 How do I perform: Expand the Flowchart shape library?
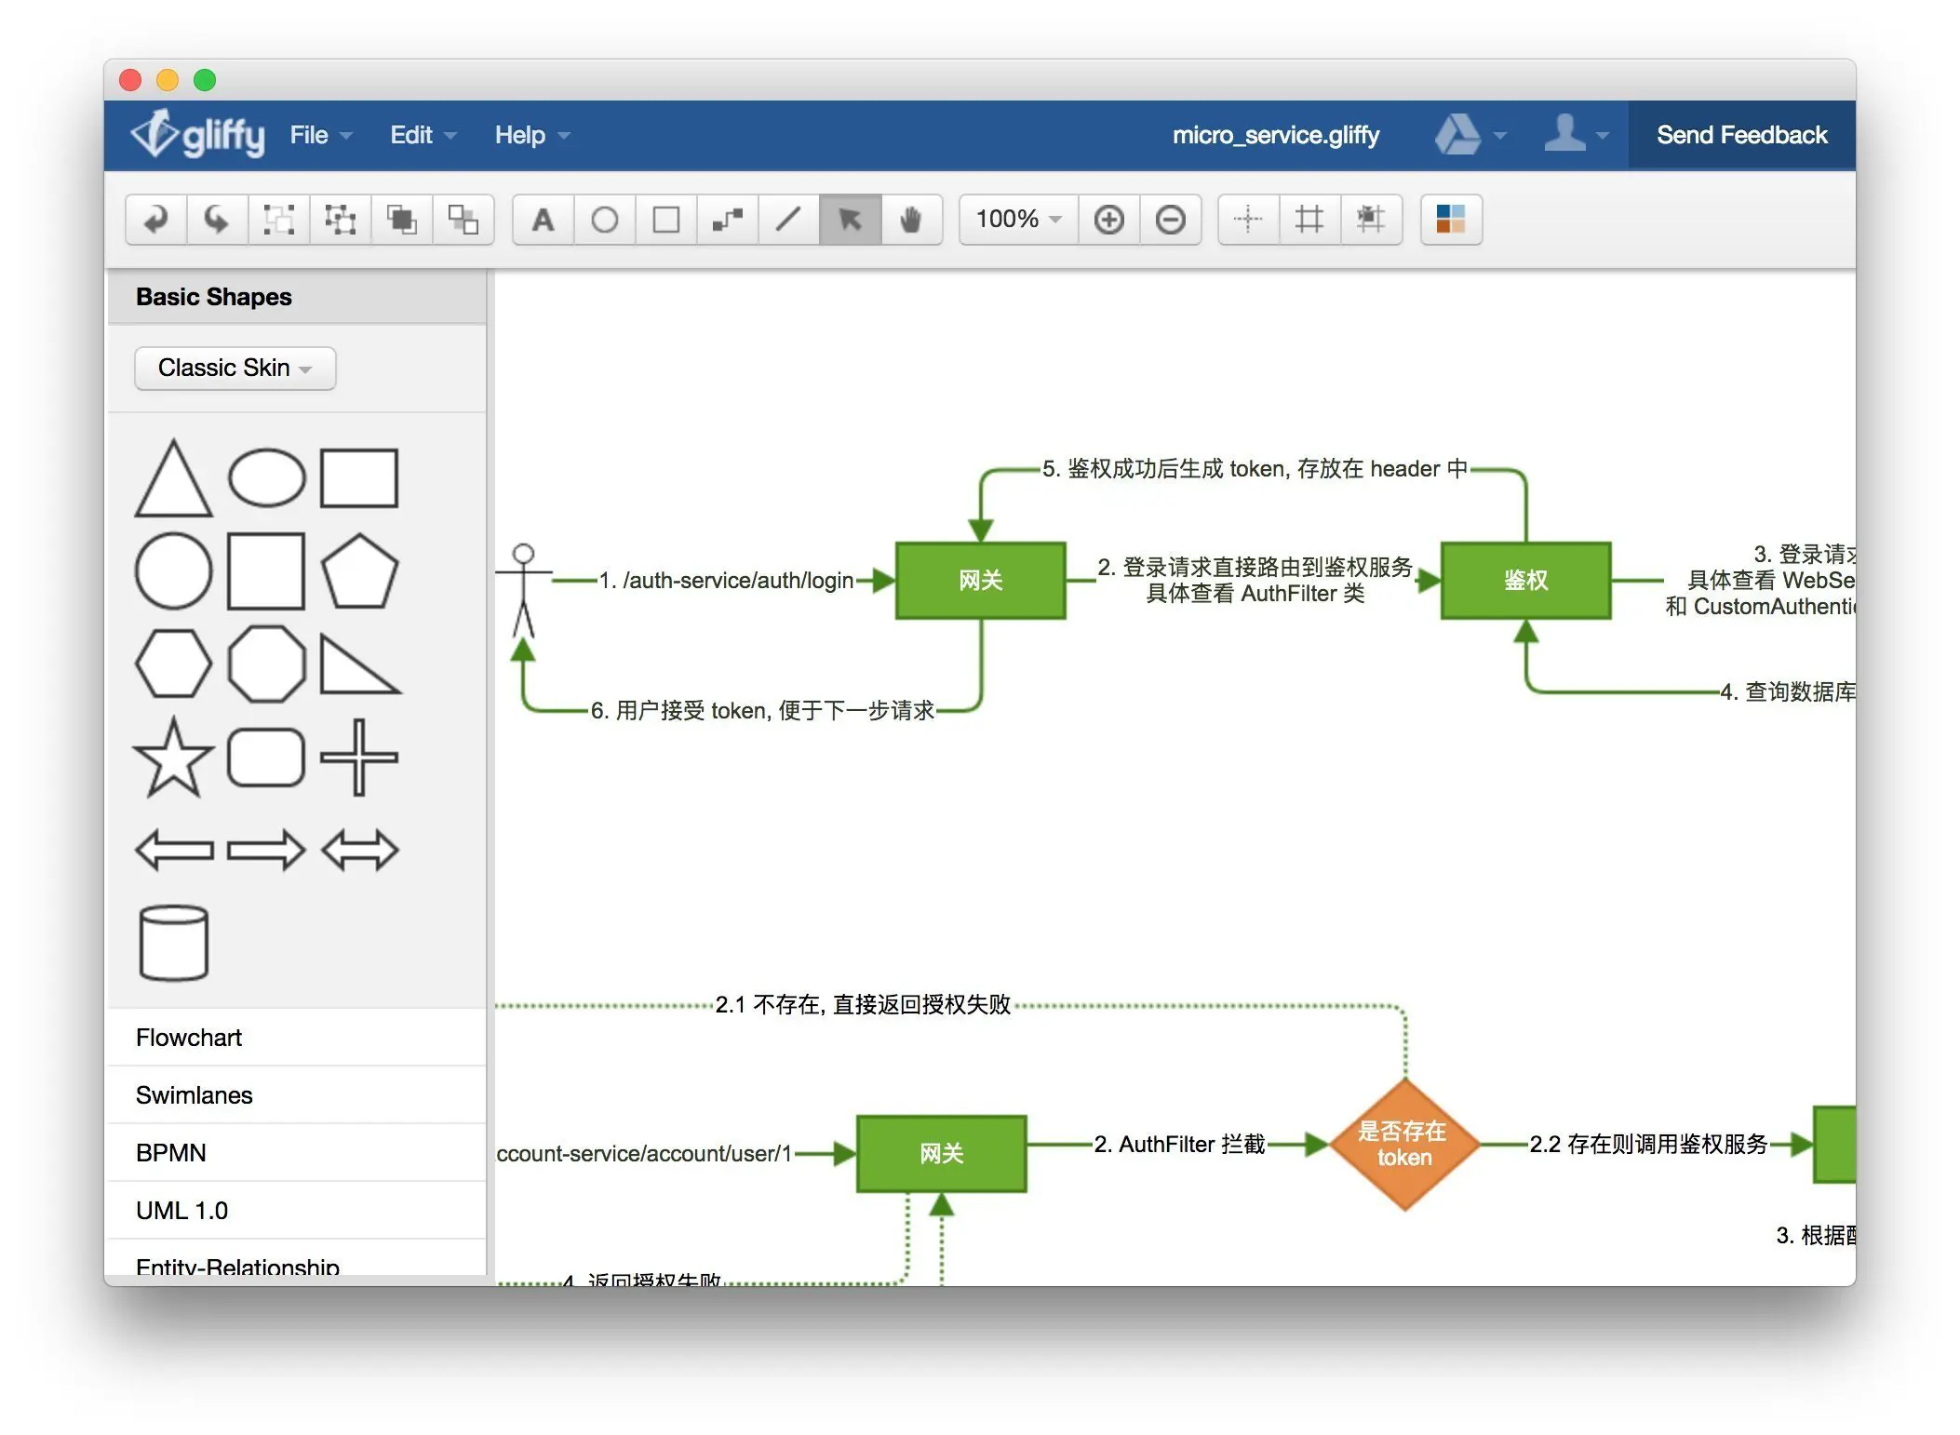189,1038
